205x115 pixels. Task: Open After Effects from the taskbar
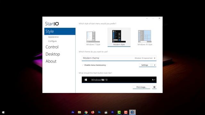(73, 112)
